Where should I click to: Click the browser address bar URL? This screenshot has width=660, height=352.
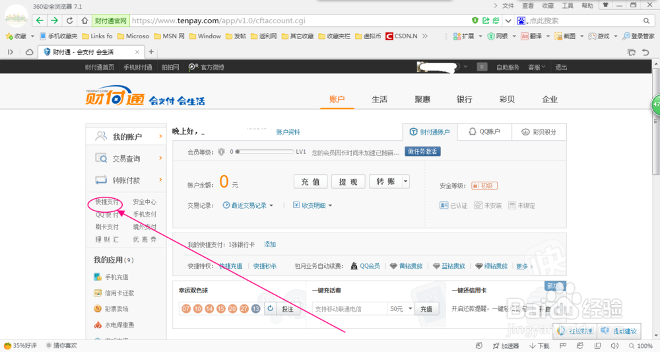tap(218, 20)
